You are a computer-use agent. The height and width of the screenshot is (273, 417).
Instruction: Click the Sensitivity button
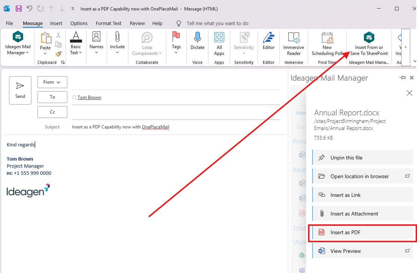(x=244, y=43)
